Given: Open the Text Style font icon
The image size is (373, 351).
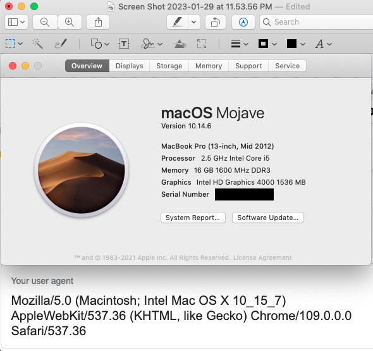Looking at the screenshot, I should (319, 44).
